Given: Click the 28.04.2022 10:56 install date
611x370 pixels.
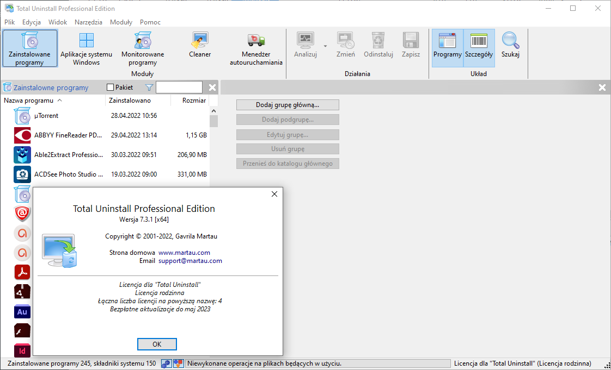Looking at the screenshot, I should [134, 116].
